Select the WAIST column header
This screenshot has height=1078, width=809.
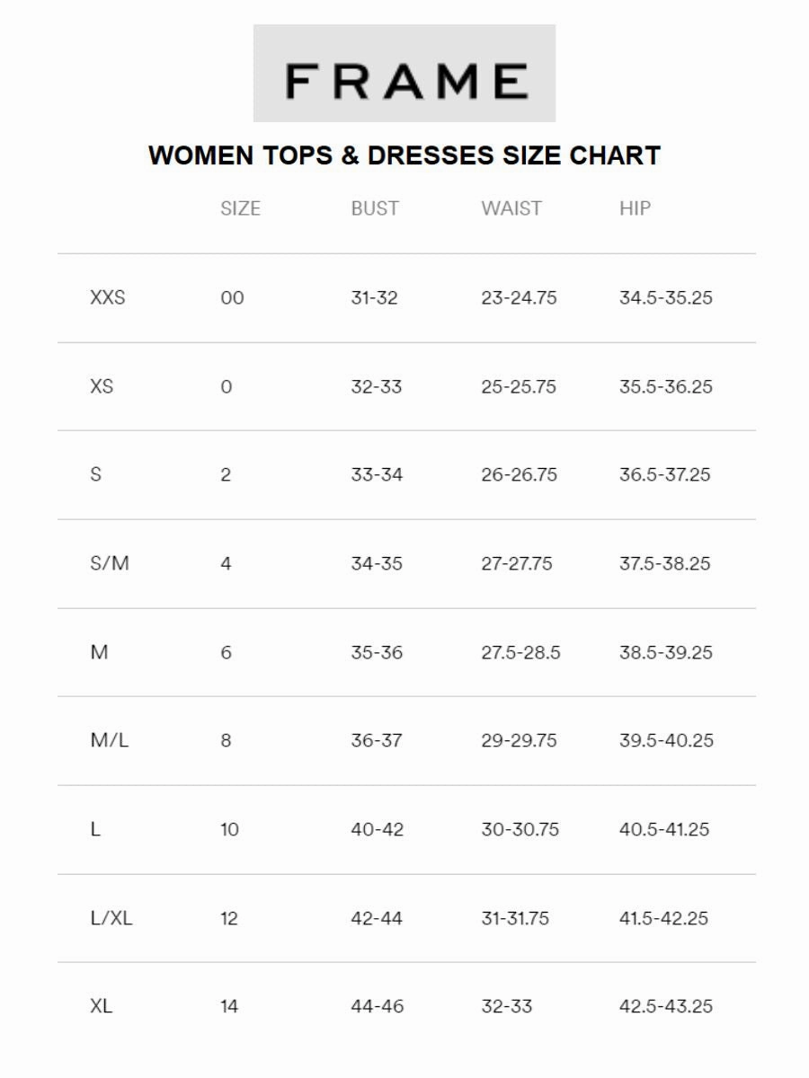point(511,208)
